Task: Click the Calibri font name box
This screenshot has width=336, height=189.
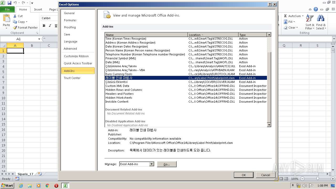Action: [49, 18]
